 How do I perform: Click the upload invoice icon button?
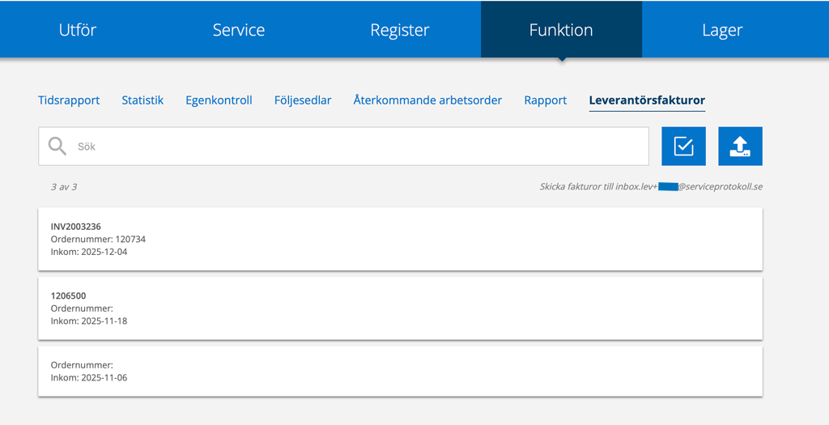(x=740, y=147)
